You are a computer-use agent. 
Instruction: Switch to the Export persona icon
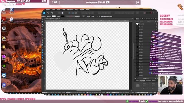(x=52, y=13)
